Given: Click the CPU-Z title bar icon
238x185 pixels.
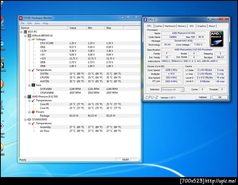Looking at the screenshot, I should point(145,19).
